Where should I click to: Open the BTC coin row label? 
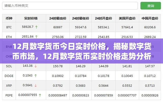pos(9,27)
